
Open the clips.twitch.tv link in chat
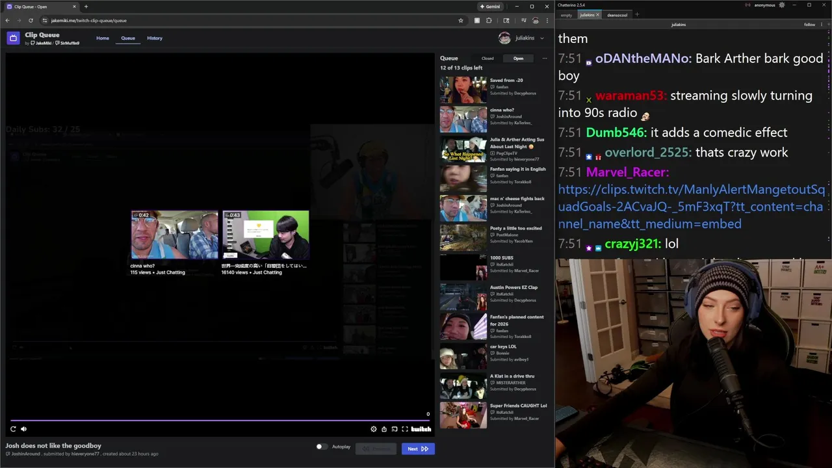pyautogui.click(x=692, y=207)
